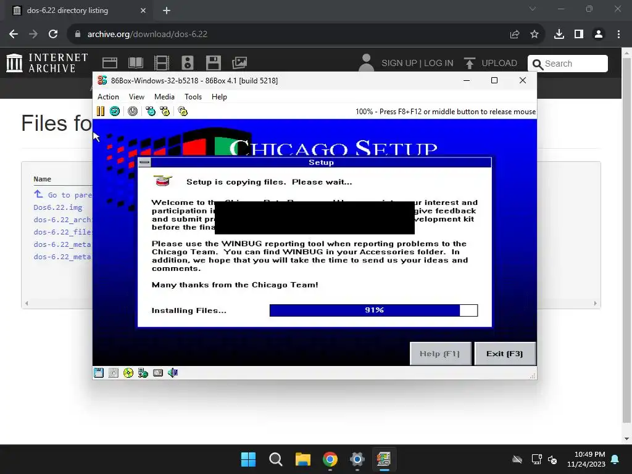The width and height of the screenshot is (632, 474).
Task: Share this page icon in address bar
Action: 515,35
